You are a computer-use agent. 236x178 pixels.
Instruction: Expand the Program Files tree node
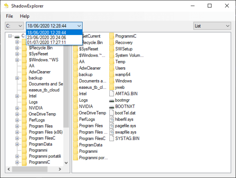17,126
